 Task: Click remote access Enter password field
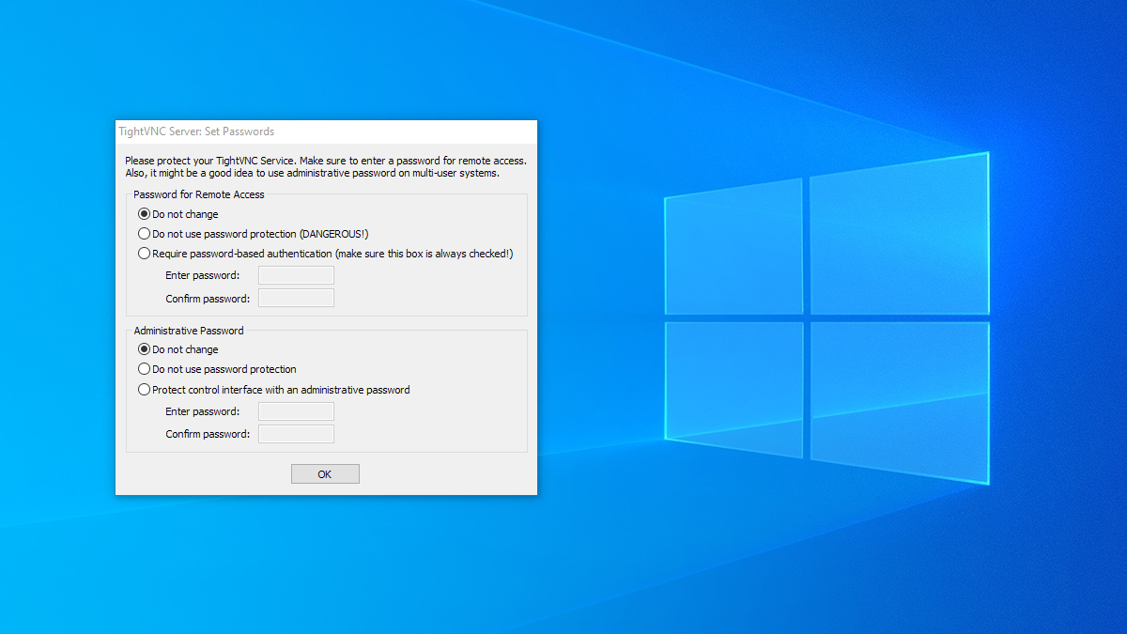tap(296, 275)
